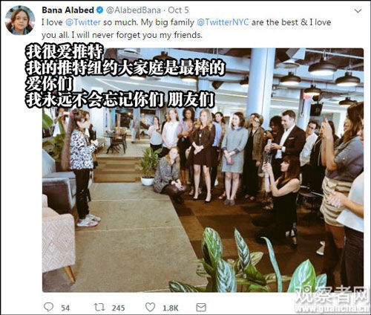Click the girl standing in the photo
The width and height of the screenshot is (371, 315).
click(x=82, y=168)
